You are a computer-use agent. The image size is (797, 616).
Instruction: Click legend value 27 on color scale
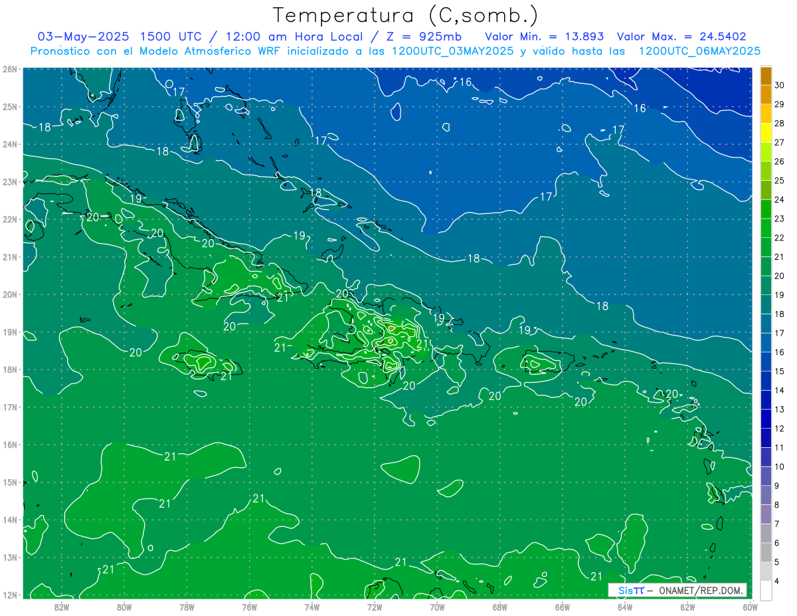780,142
